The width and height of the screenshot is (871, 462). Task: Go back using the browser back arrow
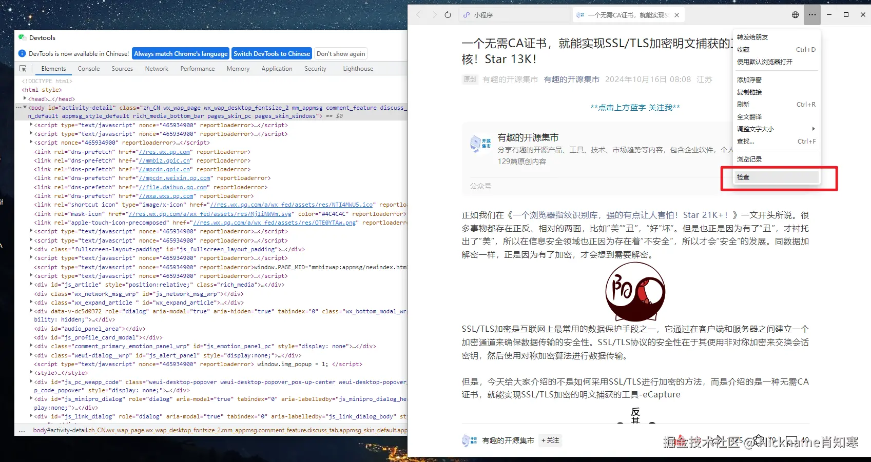[x=418, y=15]
